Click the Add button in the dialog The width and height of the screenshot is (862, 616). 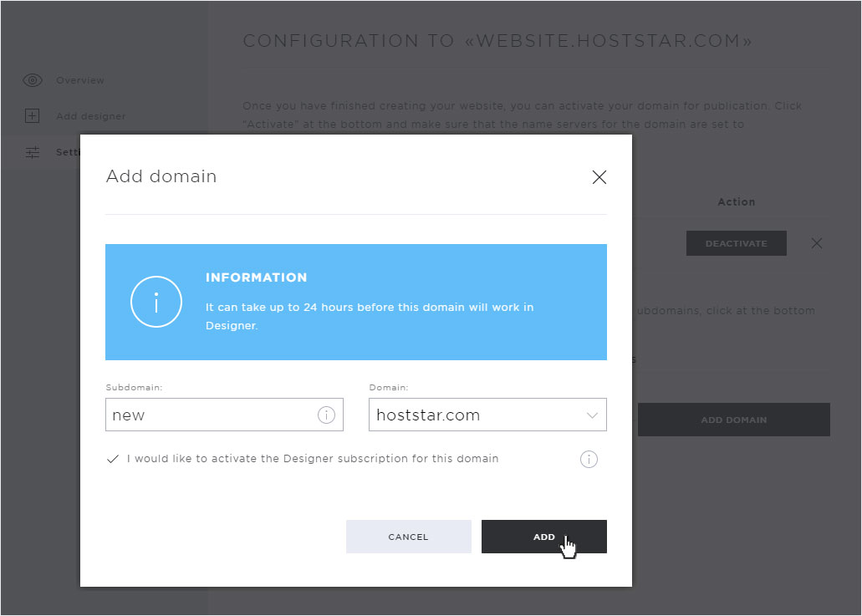(544, 537)
